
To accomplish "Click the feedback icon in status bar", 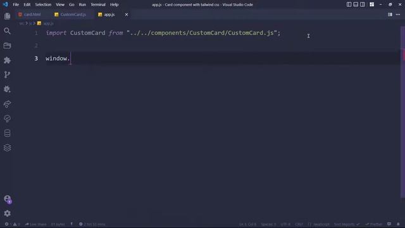I will pyautogui.click(x=389, y=224).
